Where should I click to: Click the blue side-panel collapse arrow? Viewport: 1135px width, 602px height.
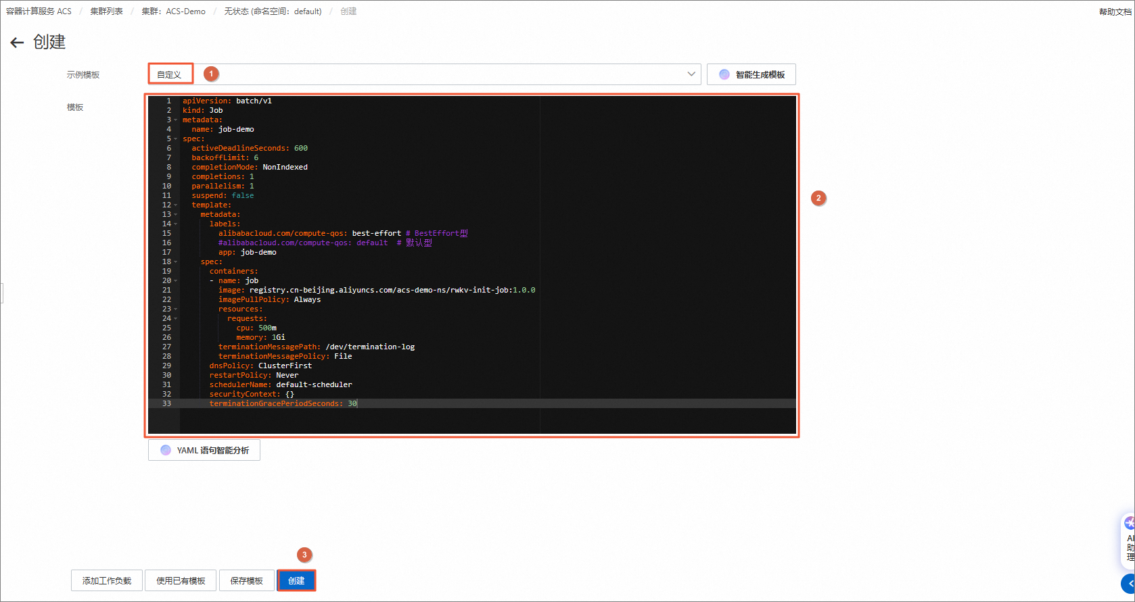1129,583
